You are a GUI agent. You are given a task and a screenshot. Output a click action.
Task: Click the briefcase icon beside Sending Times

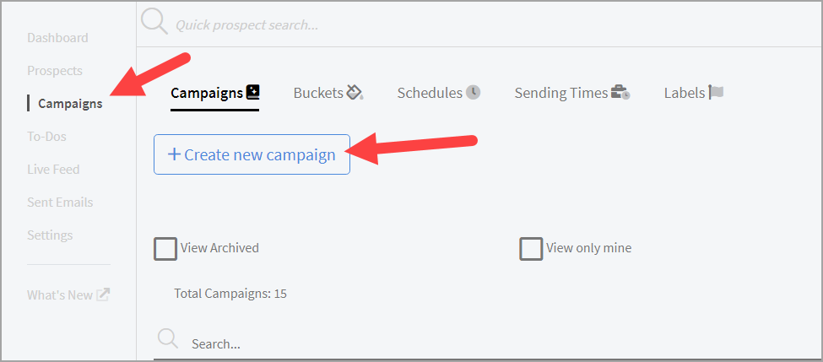(620, 92)
